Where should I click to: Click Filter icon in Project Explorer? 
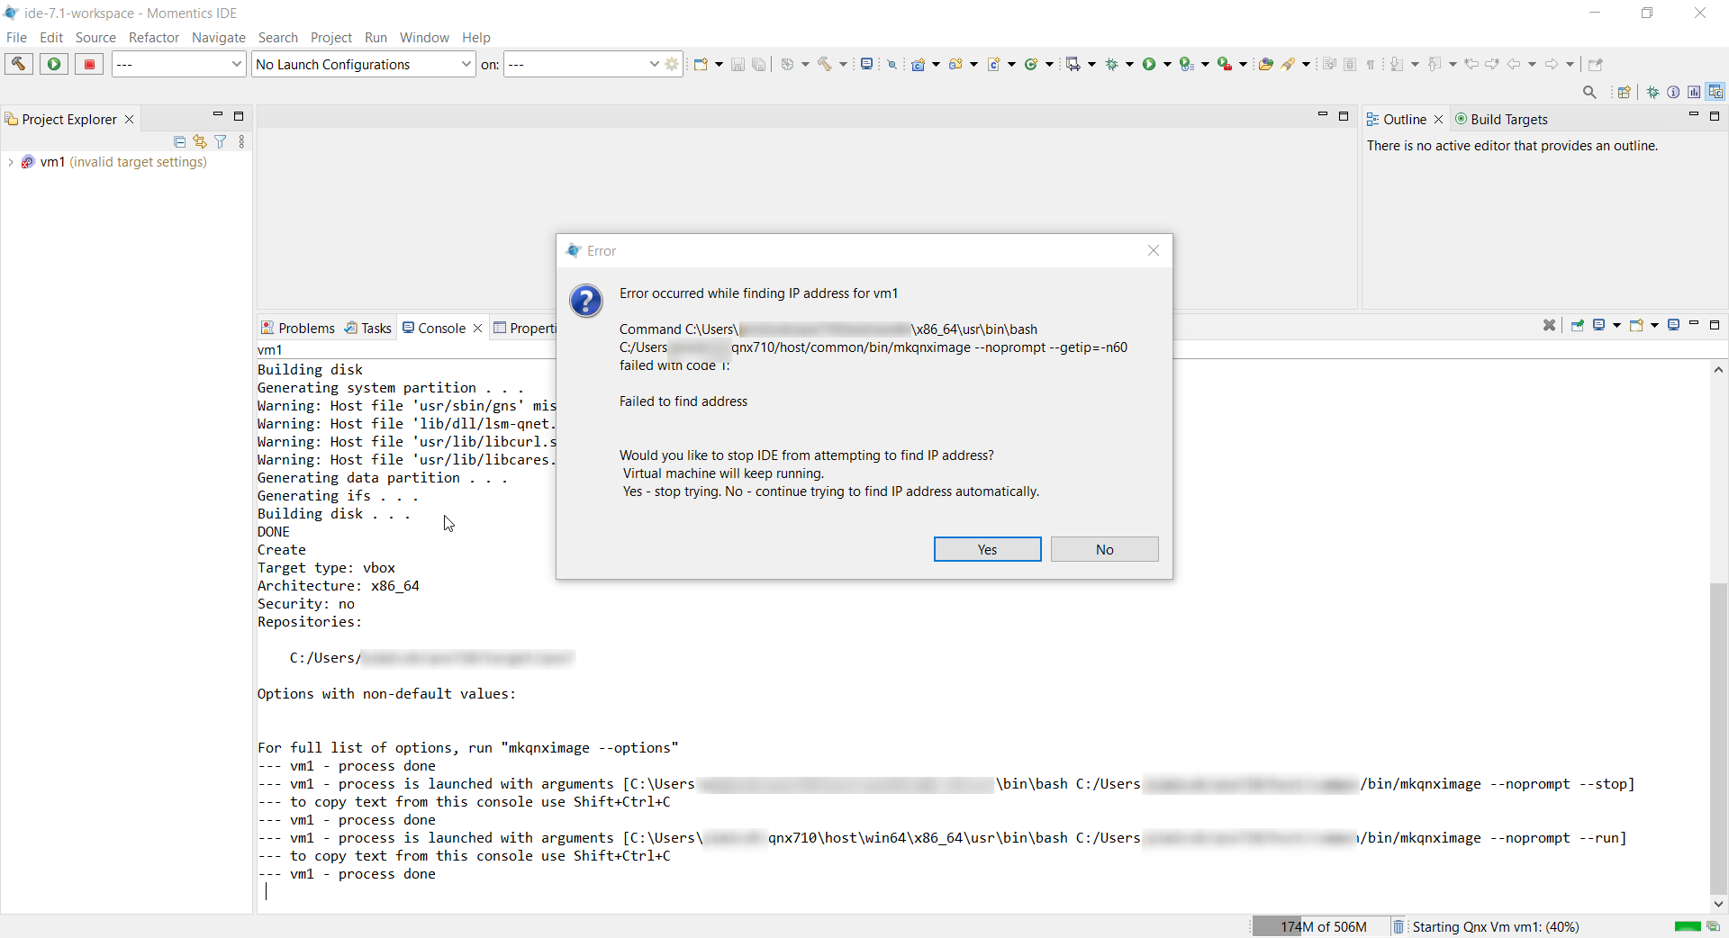(x=221, y=141)
